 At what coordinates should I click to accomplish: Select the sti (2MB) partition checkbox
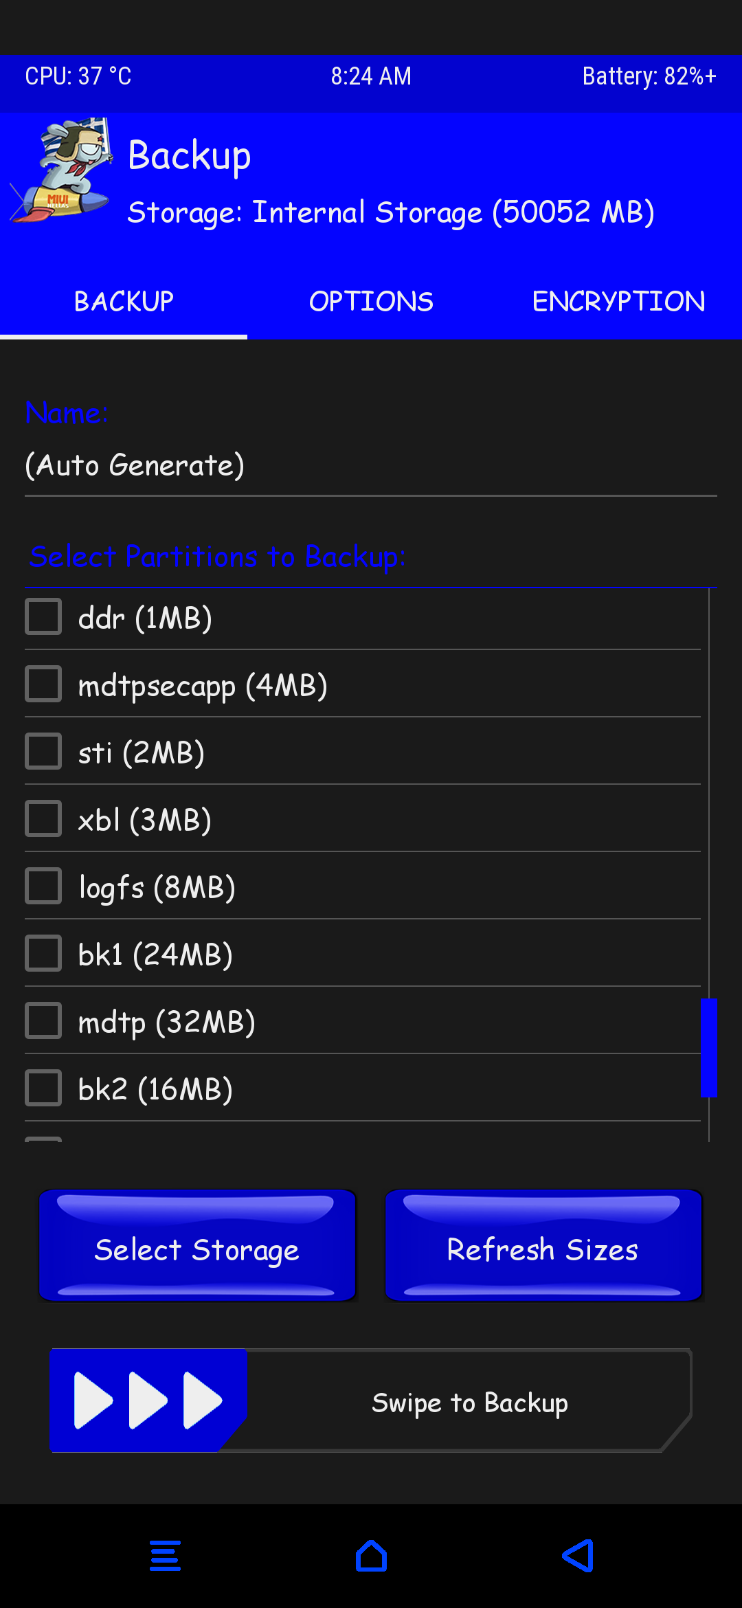point(43,752)
